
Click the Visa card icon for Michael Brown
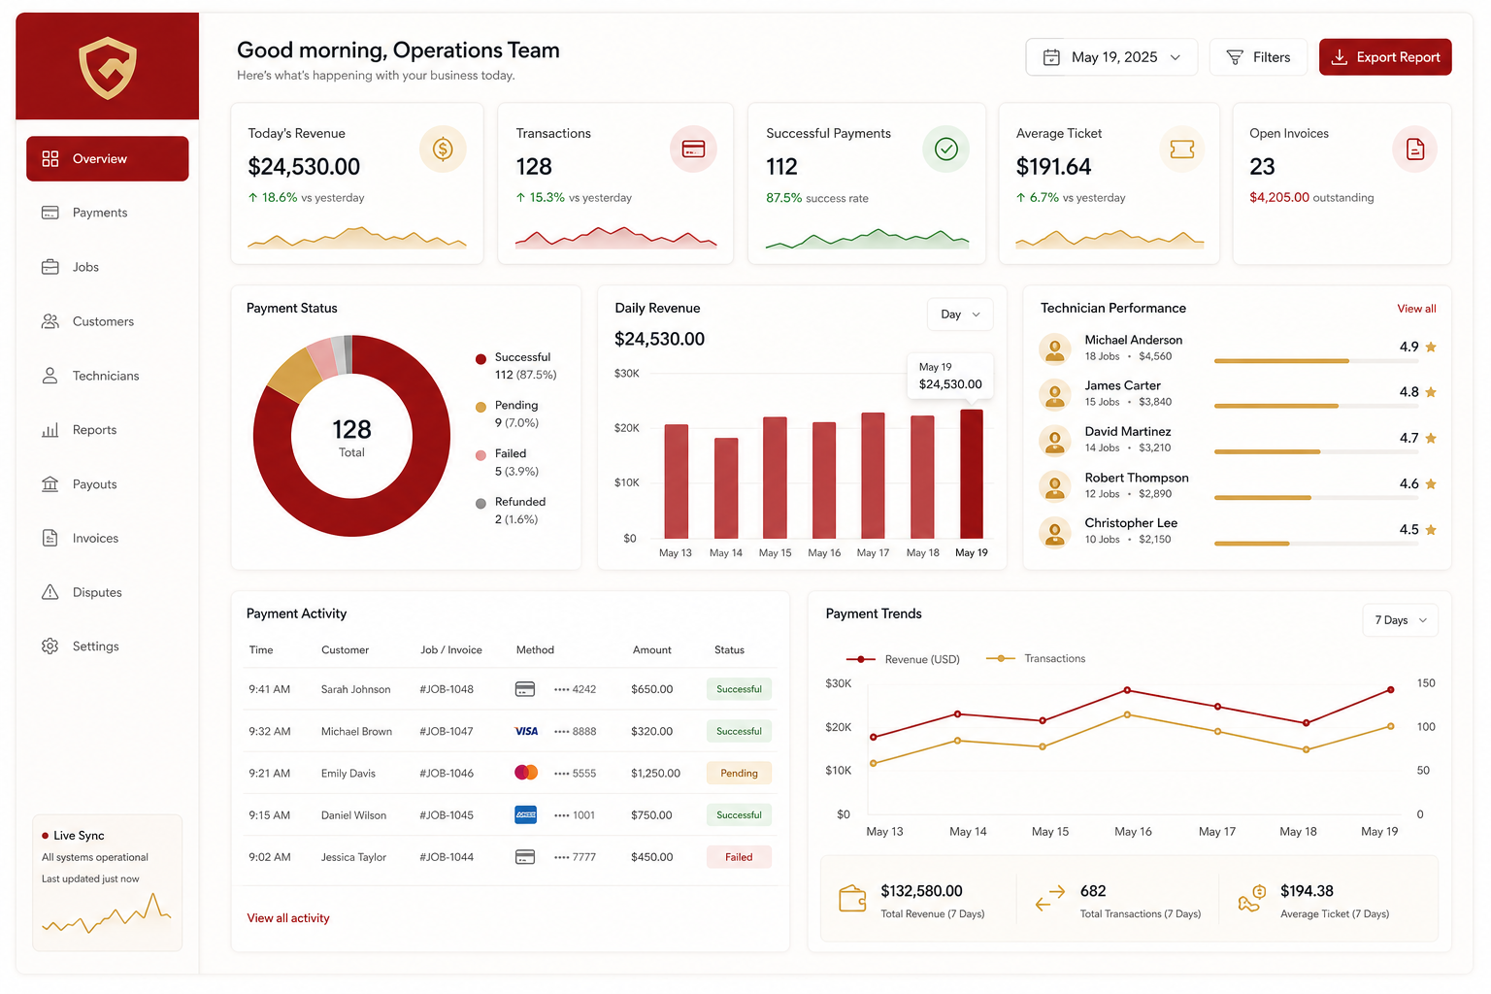click(x=526, y=731)
